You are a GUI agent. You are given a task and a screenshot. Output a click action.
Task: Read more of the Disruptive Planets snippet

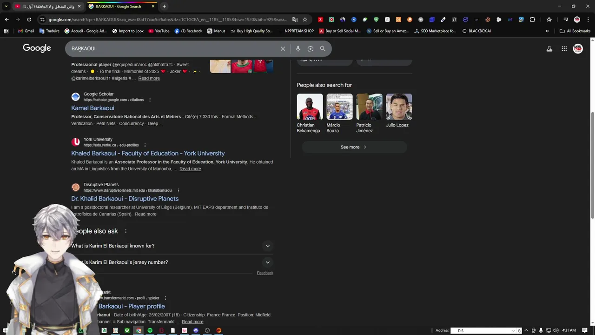click(145, 214)
